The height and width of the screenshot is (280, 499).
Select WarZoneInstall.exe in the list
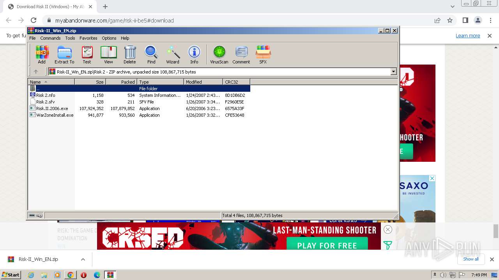click(x=139, y=115)
